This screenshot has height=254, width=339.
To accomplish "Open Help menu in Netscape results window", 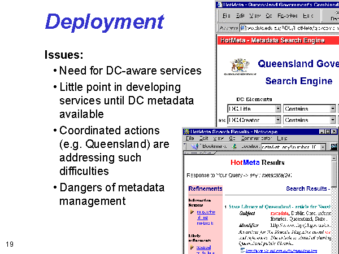I will (x=282, y=138).
